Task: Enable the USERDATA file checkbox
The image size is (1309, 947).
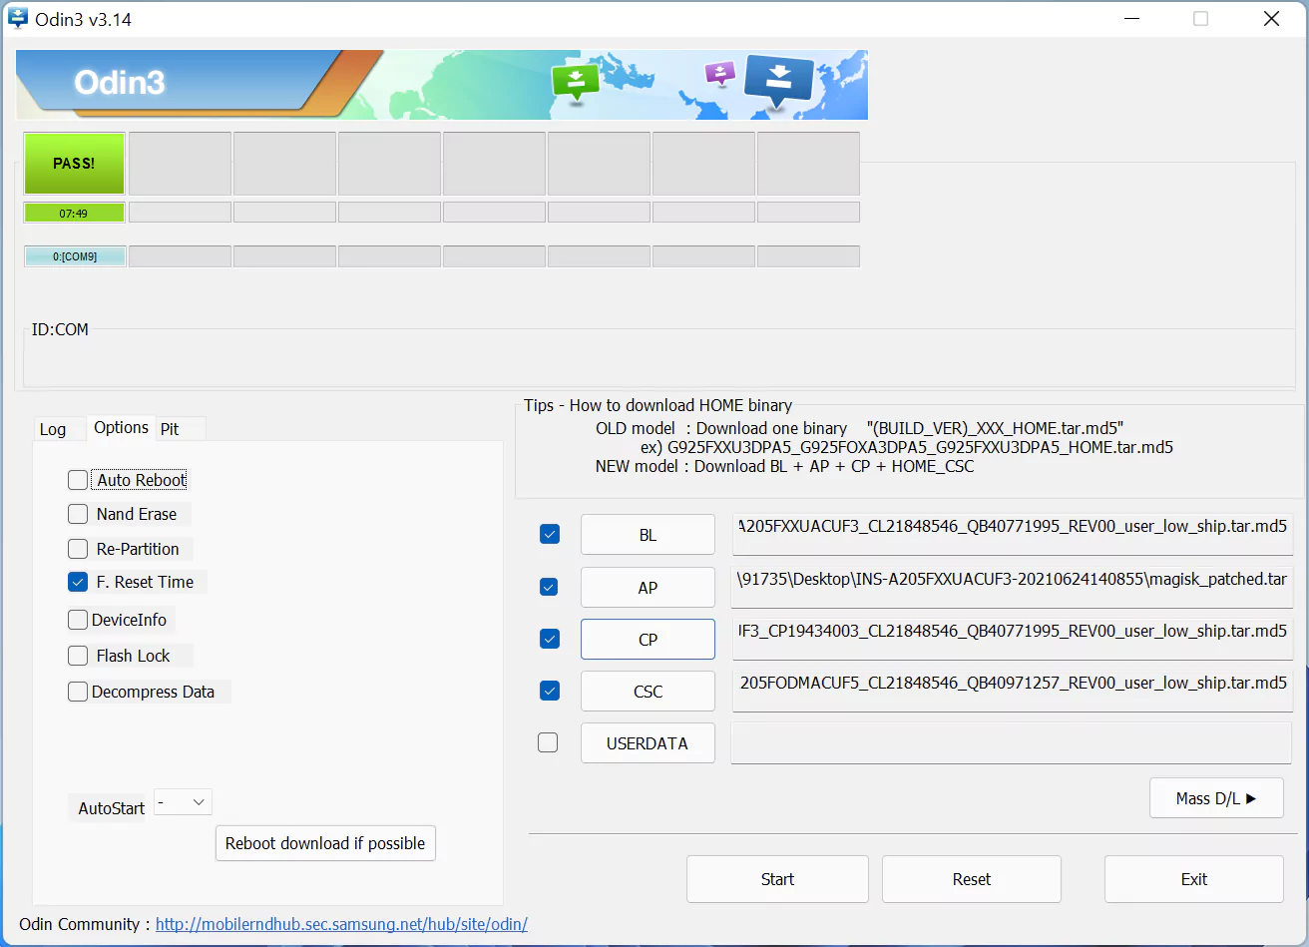Action: click(548, 742)
